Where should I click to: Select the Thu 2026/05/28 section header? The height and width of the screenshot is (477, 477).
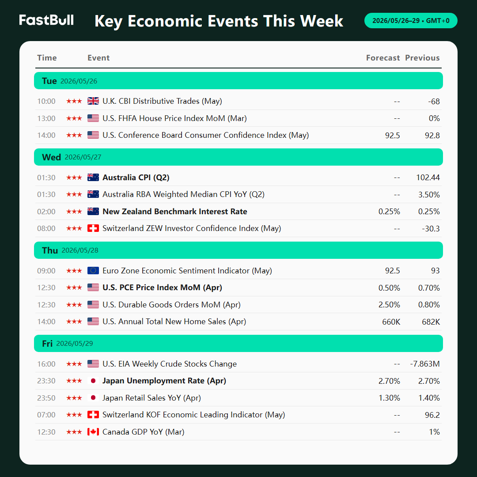(x=238, y=250)
